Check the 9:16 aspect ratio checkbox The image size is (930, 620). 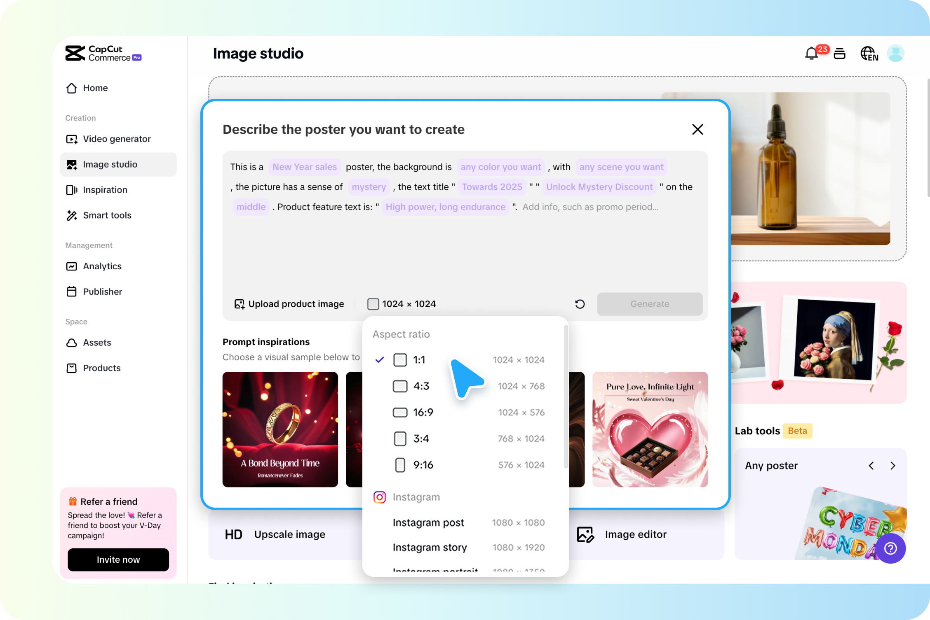tap(399, 465)
